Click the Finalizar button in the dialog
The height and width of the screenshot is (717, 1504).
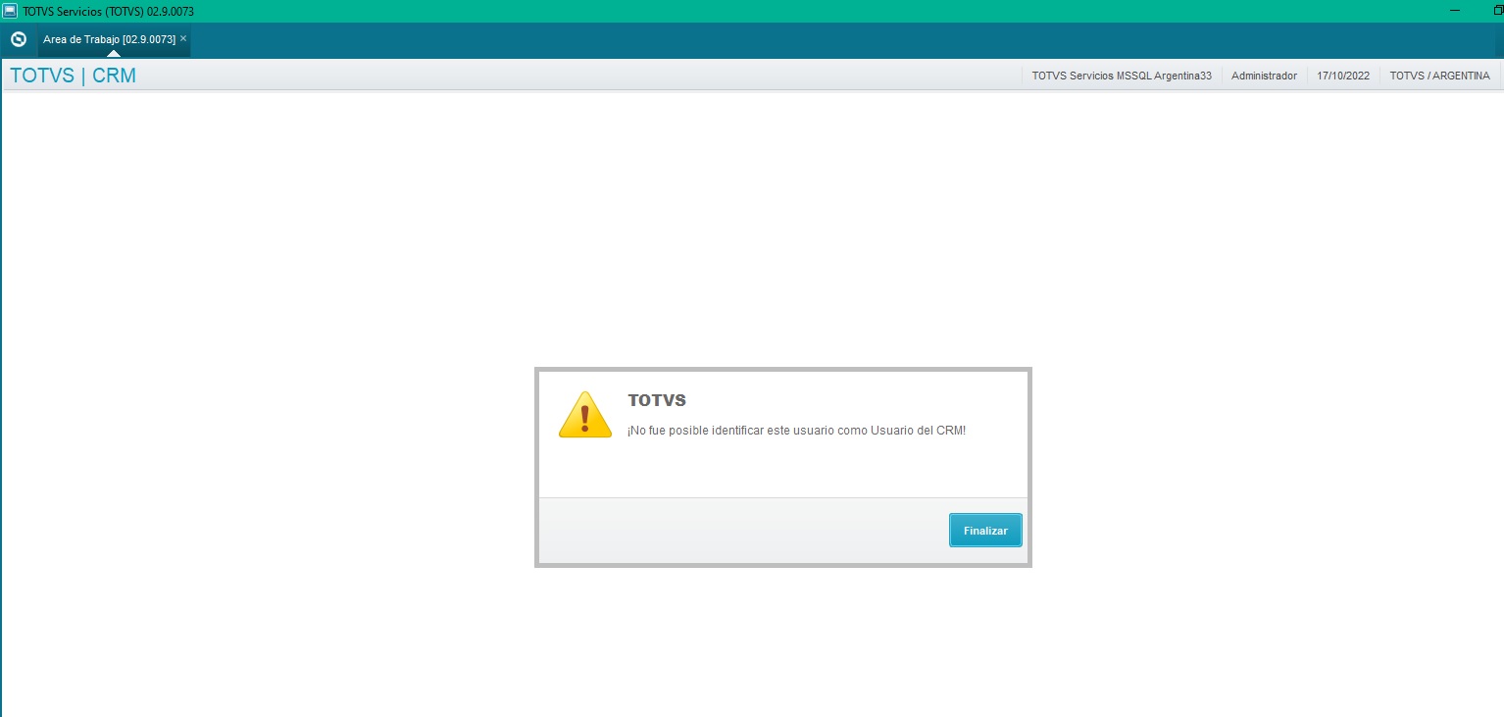click(985, 530)
